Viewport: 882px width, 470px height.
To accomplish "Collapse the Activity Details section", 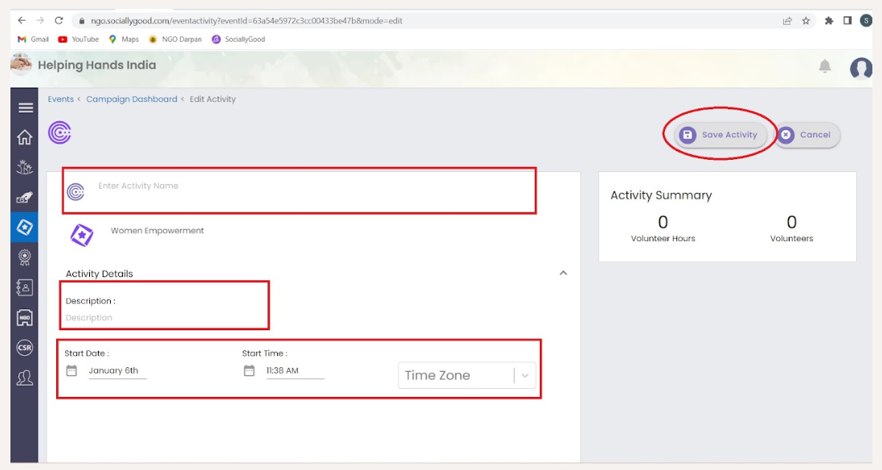I will pyautogui.click(x=563, y=273).
